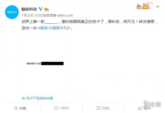Follow the weibo.com source link

(x=65, y=16)
